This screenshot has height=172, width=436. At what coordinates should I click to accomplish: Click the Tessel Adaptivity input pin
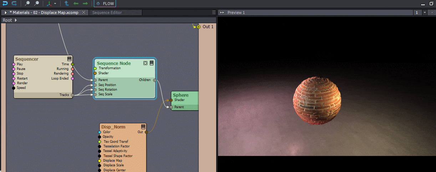(x=100, y=151)
